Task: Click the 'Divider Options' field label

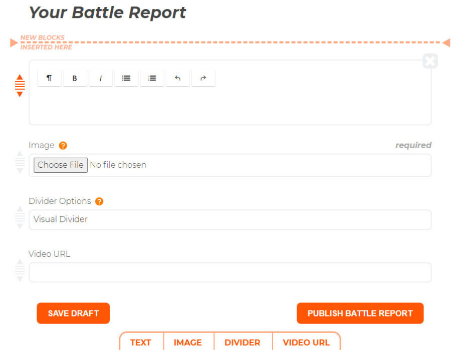Action: click(x=60, y=201)
